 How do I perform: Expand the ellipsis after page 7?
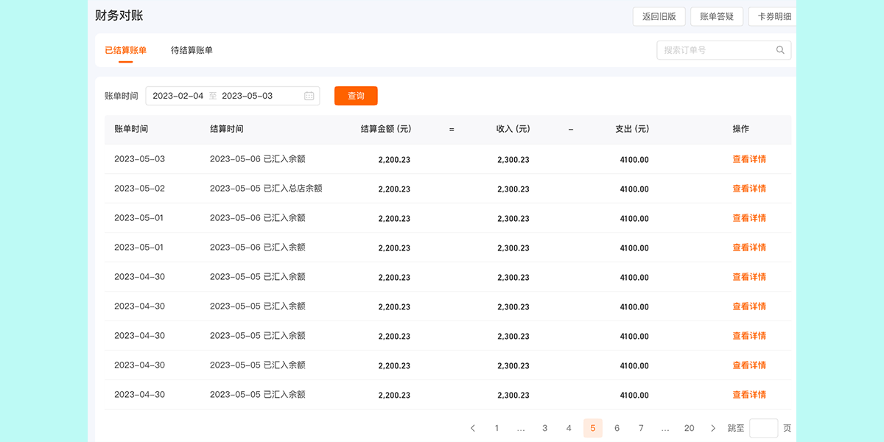pyautogui.click(x=665, y=428)
